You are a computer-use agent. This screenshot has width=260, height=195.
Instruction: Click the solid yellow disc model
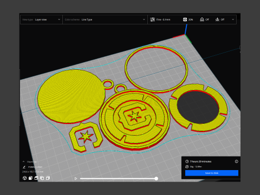71,96
